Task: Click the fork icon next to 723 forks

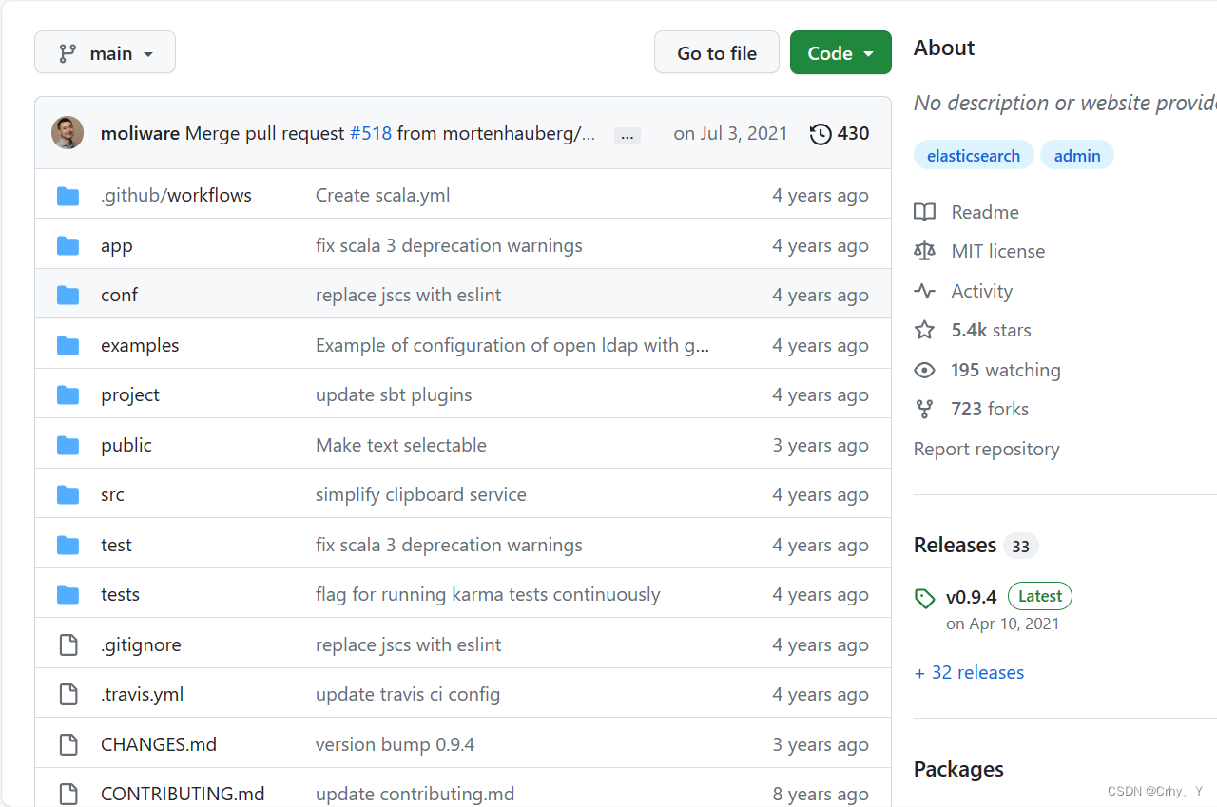Action: [924, 409]
